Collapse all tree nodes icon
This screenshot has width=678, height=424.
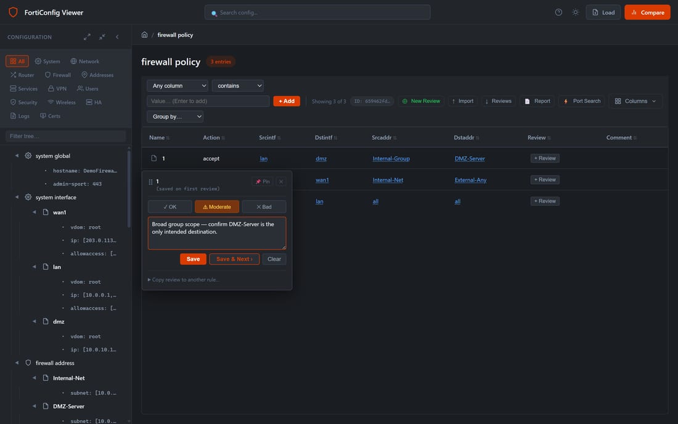[x=102, y=37]
